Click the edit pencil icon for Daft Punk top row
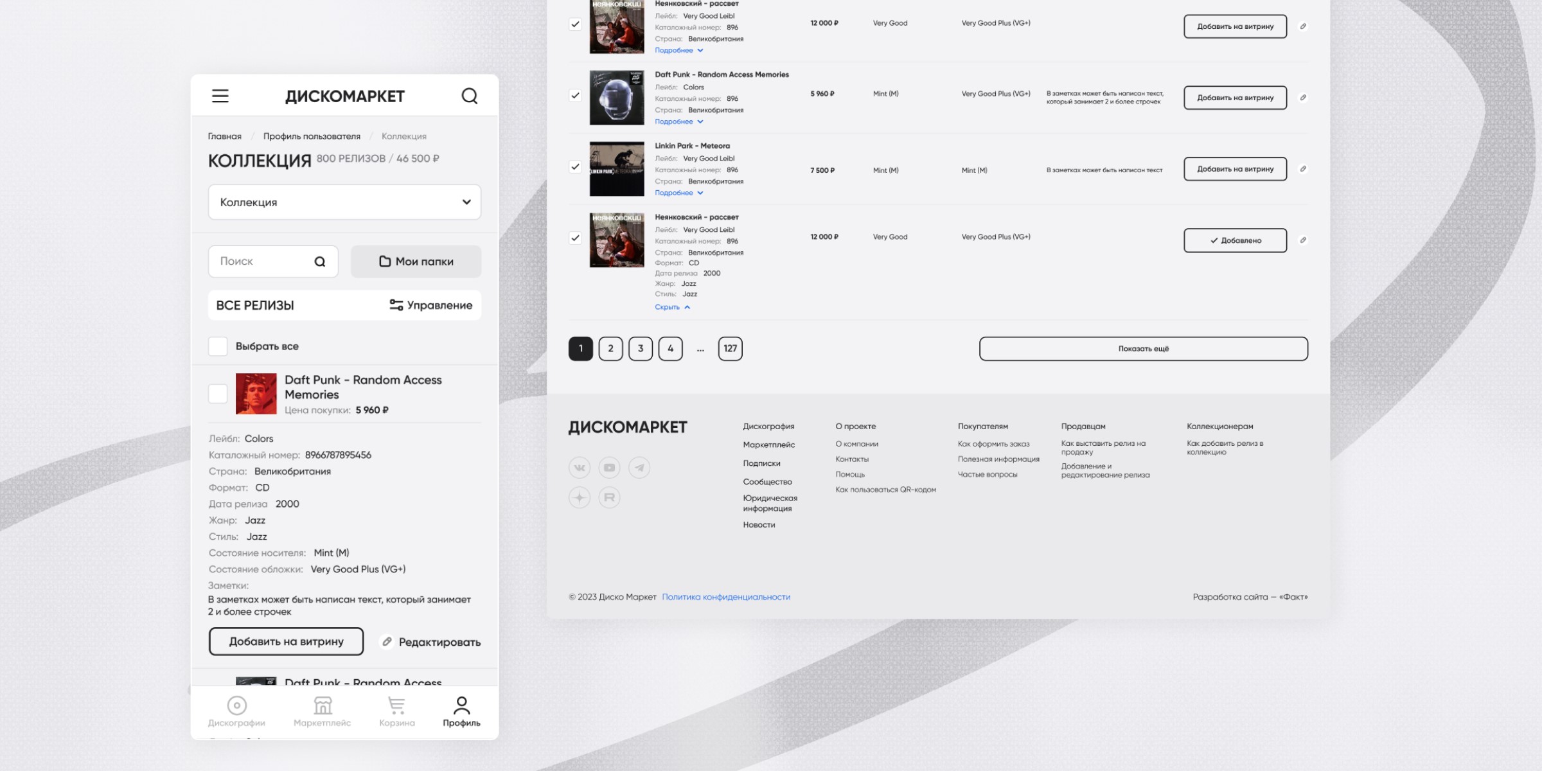This screenshot has height=771, width=1542. (1303, 98)
